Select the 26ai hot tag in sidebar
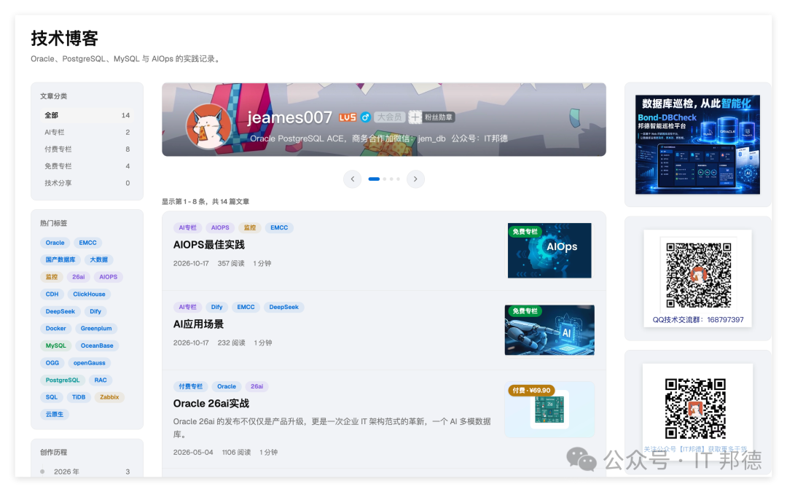Image resolution: width=787 pixels, height=492 pixels. coord(78,277)
